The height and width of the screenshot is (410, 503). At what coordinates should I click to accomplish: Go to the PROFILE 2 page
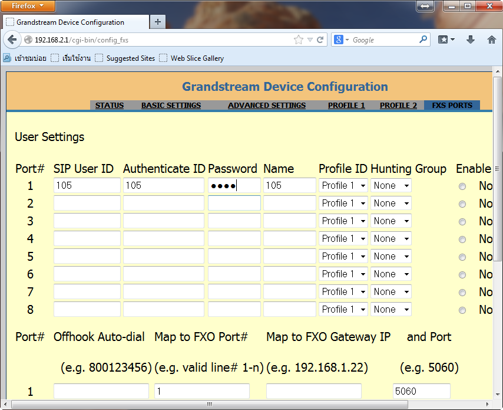point(398,106)
